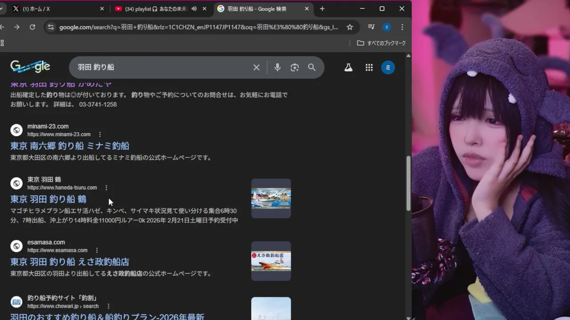Image resolution: width=570 pixels, height=320 pixels.
Task: Click the https://www.esamasa.com URL text
Action: pyautogui.click(x=57, y=250)
